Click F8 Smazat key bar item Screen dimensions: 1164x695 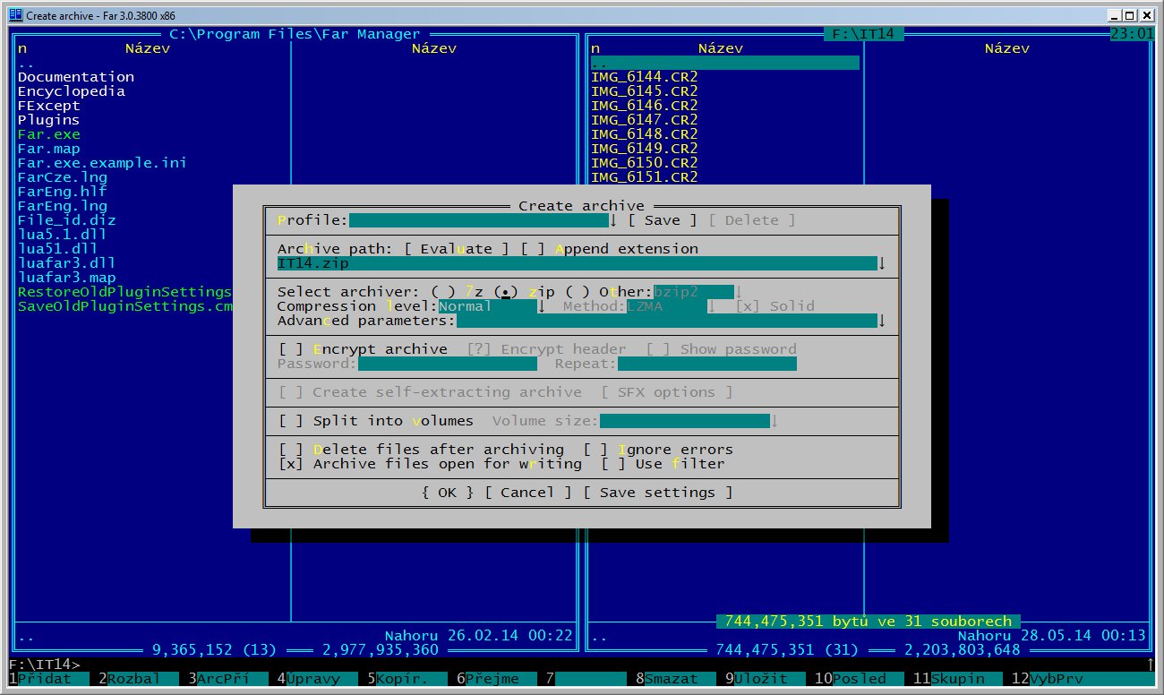[676, 679]
